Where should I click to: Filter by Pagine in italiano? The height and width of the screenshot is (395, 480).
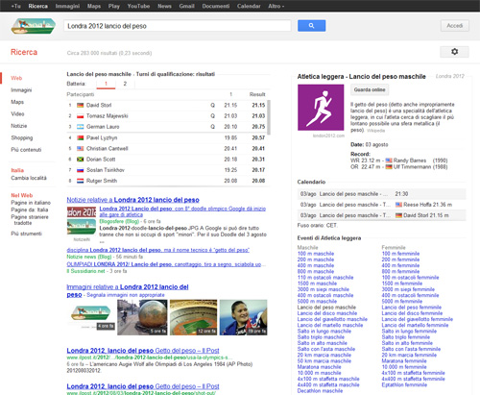31,203
